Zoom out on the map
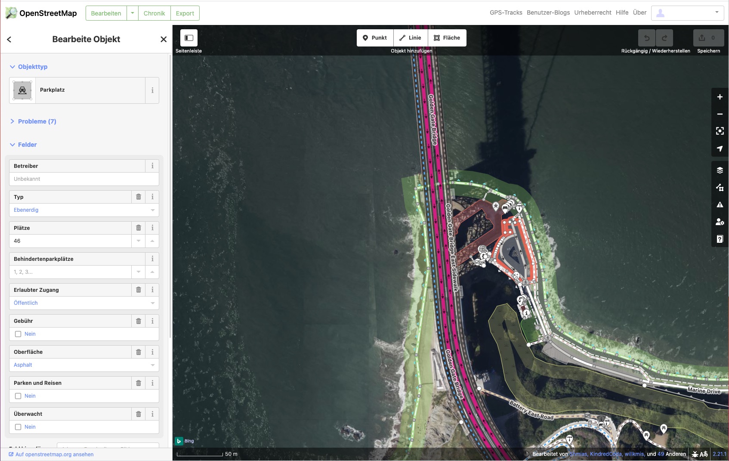Viewport: 729px width, 461px height. coord(720,114)
